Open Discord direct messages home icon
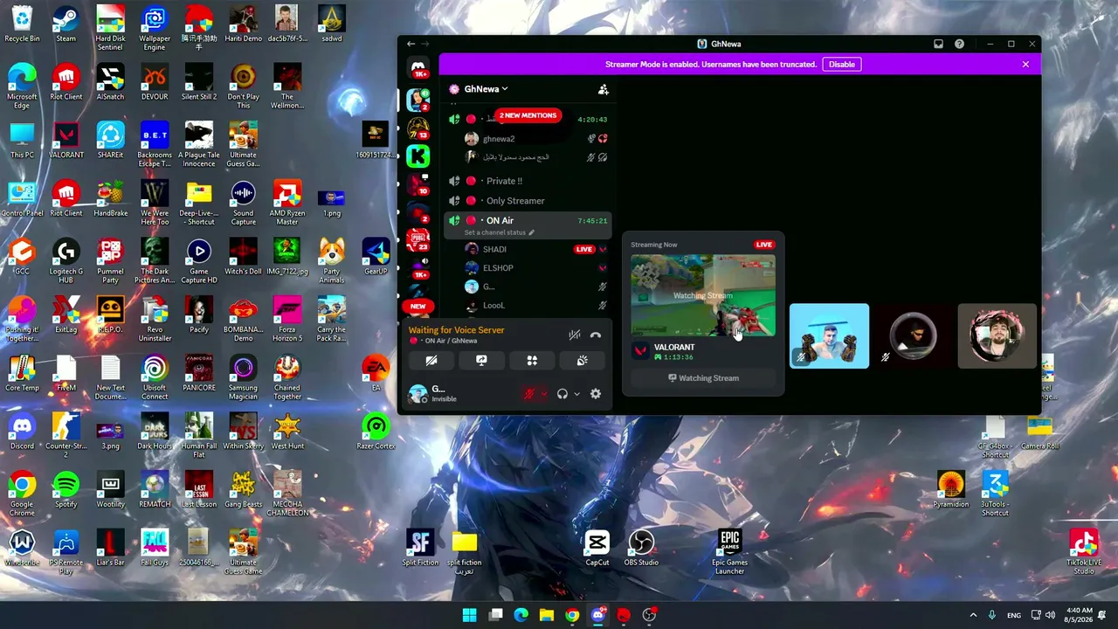Screen dimensions: 1118x629 (x=418, y=67)
